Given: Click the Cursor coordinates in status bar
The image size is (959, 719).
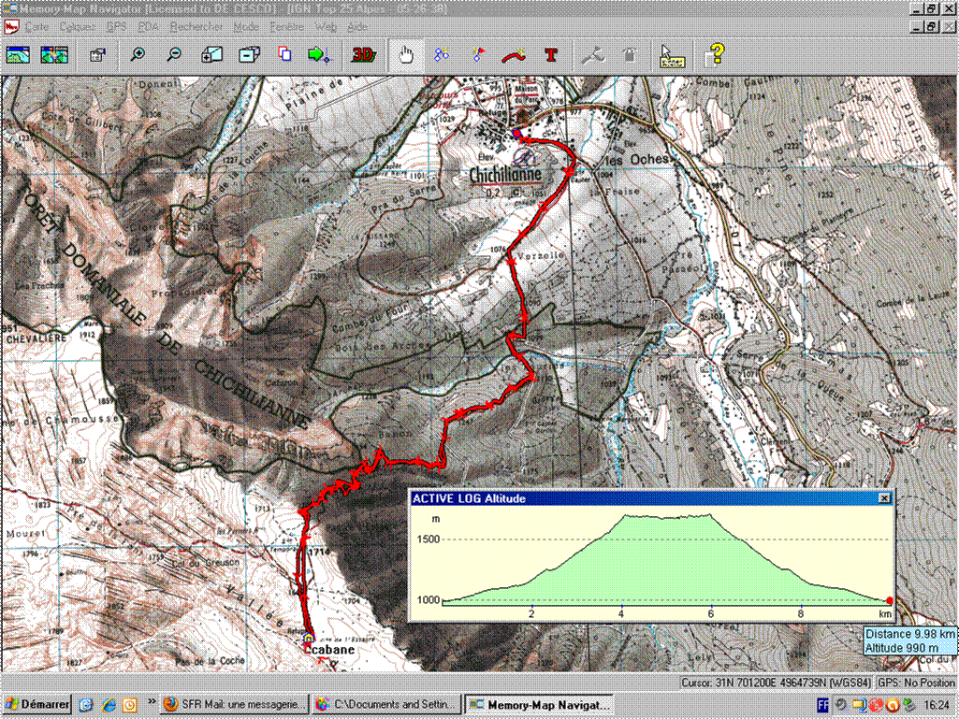Looking at the screenshot, I should coord(777,683).
